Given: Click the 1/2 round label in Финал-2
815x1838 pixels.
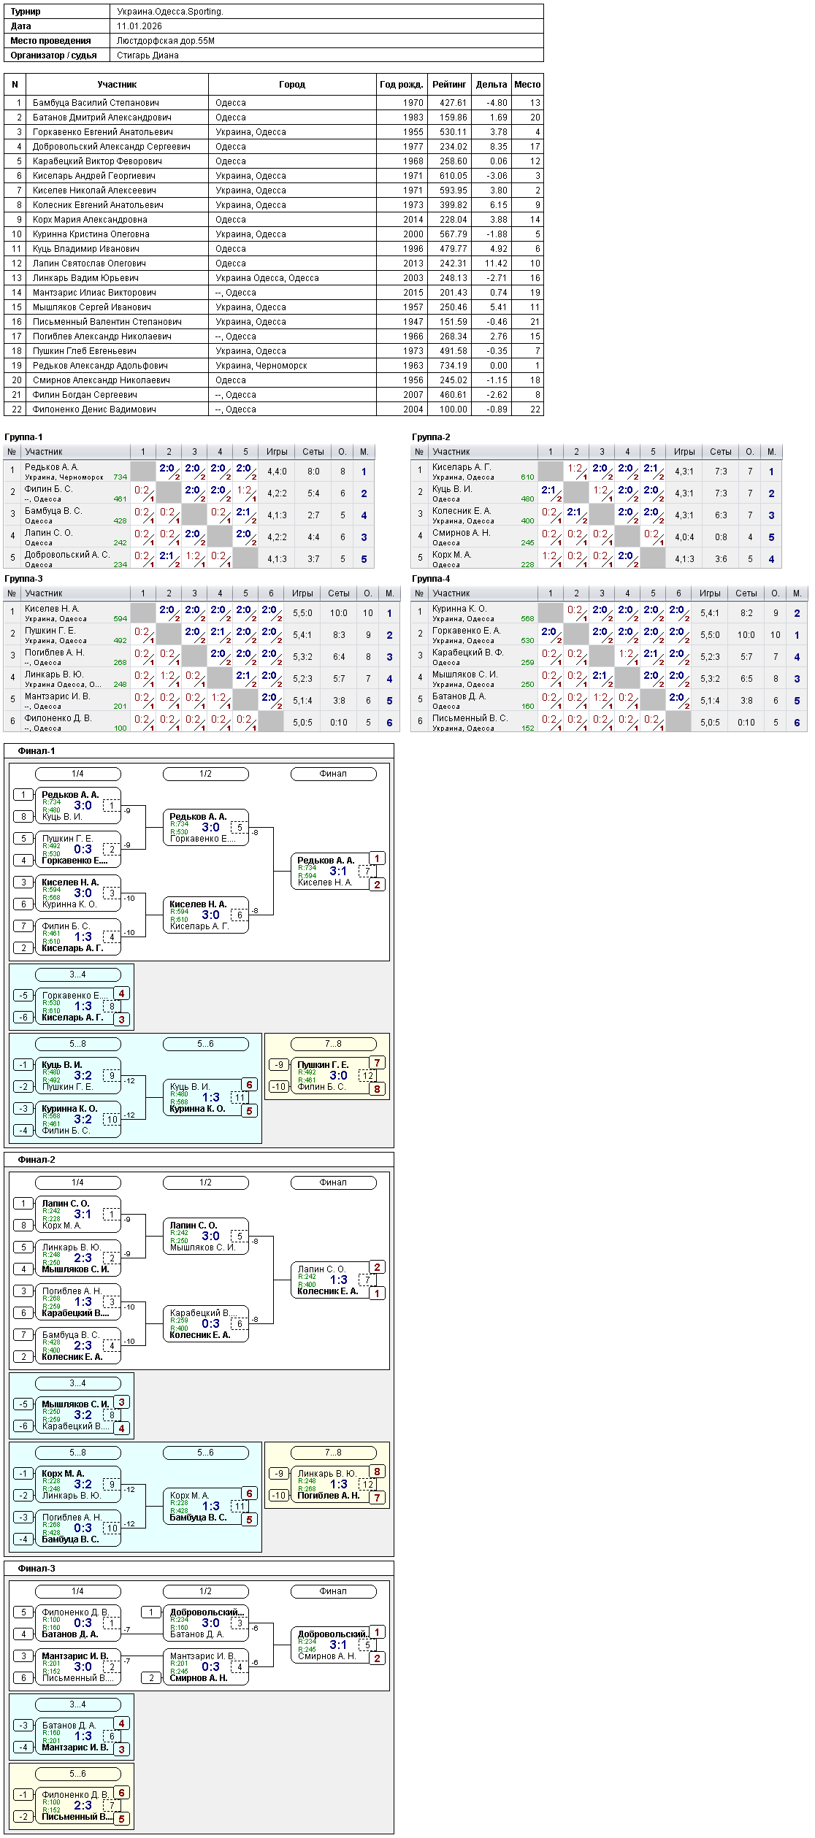Looking at the screenshot, I should click(x=206, y=1183).
